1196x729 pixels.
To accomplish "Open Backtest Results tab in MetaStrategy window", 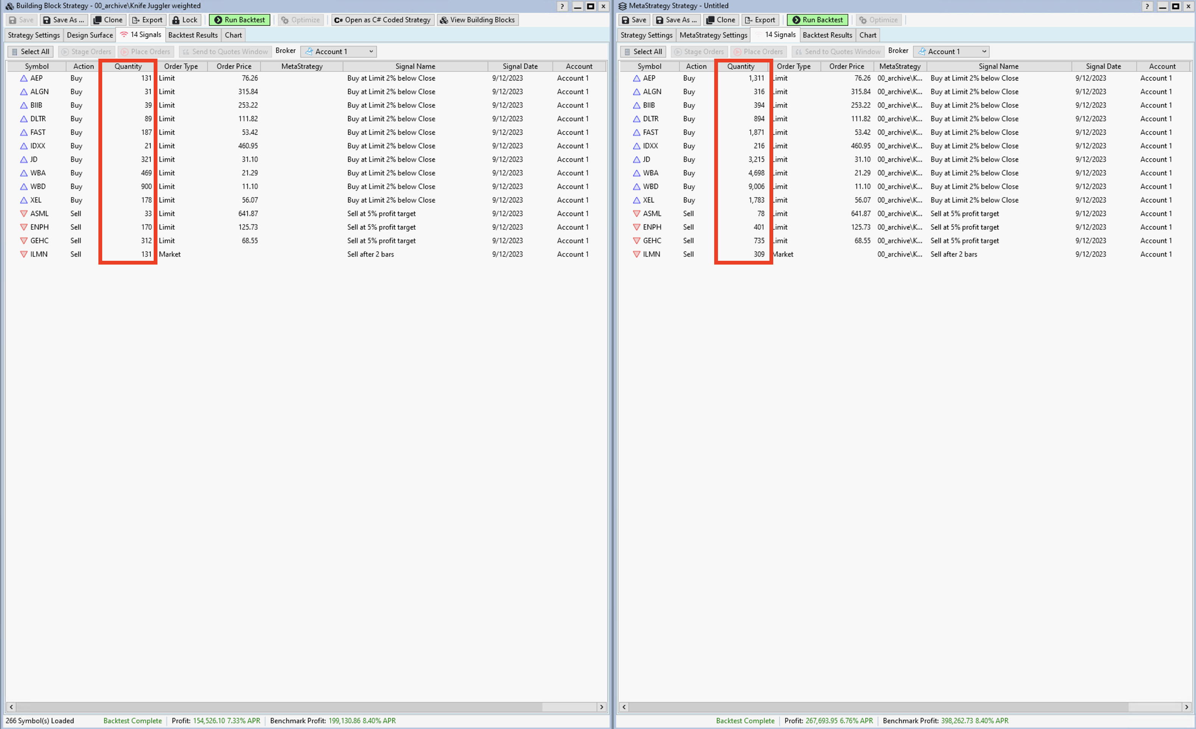I will point(827,35).
